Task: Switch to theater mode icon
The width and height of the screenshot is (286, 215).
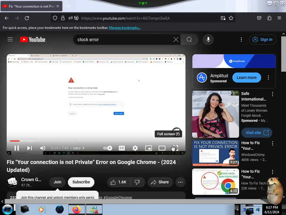Action: [162, 148]
